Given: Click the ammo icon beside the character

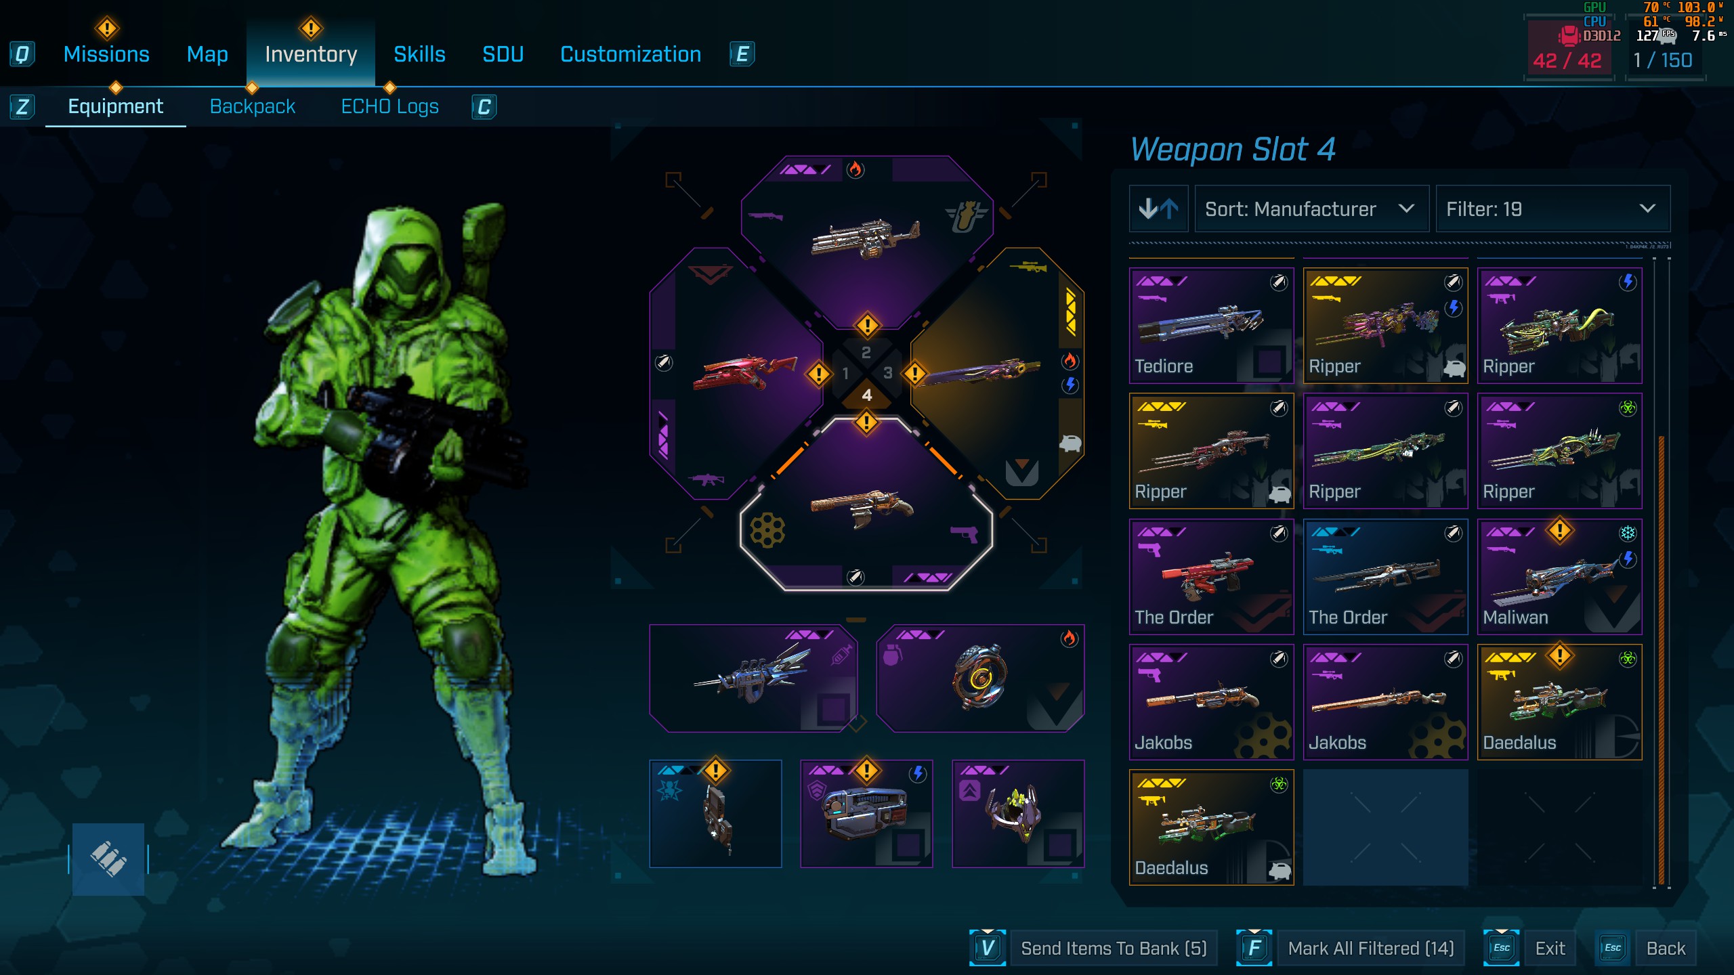Looking at the screenshot, I should 108,859.
